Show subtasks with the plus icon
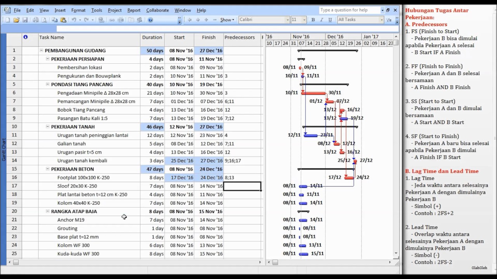 pos(206,20)
